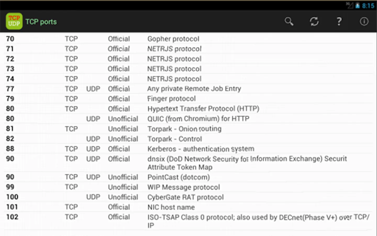Viewport: 377px width, 236px height.
Task: Tap the Torpark - Onion routing entry
Action: (x=184, y=129)
